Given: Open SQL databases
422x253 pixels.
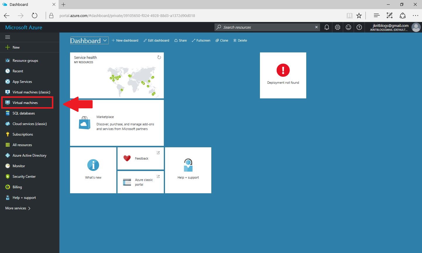Looking at the screenshot, I should pyautogui.click(x=30, y=113).
